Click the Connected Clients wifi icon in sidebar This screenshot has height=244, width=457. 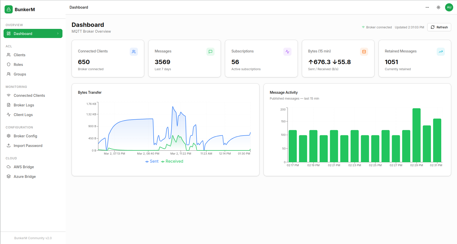point(9,95)
